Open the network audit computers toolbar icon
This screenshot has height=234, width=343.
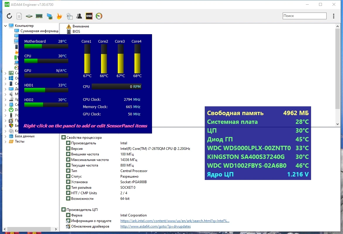[50, 16]
